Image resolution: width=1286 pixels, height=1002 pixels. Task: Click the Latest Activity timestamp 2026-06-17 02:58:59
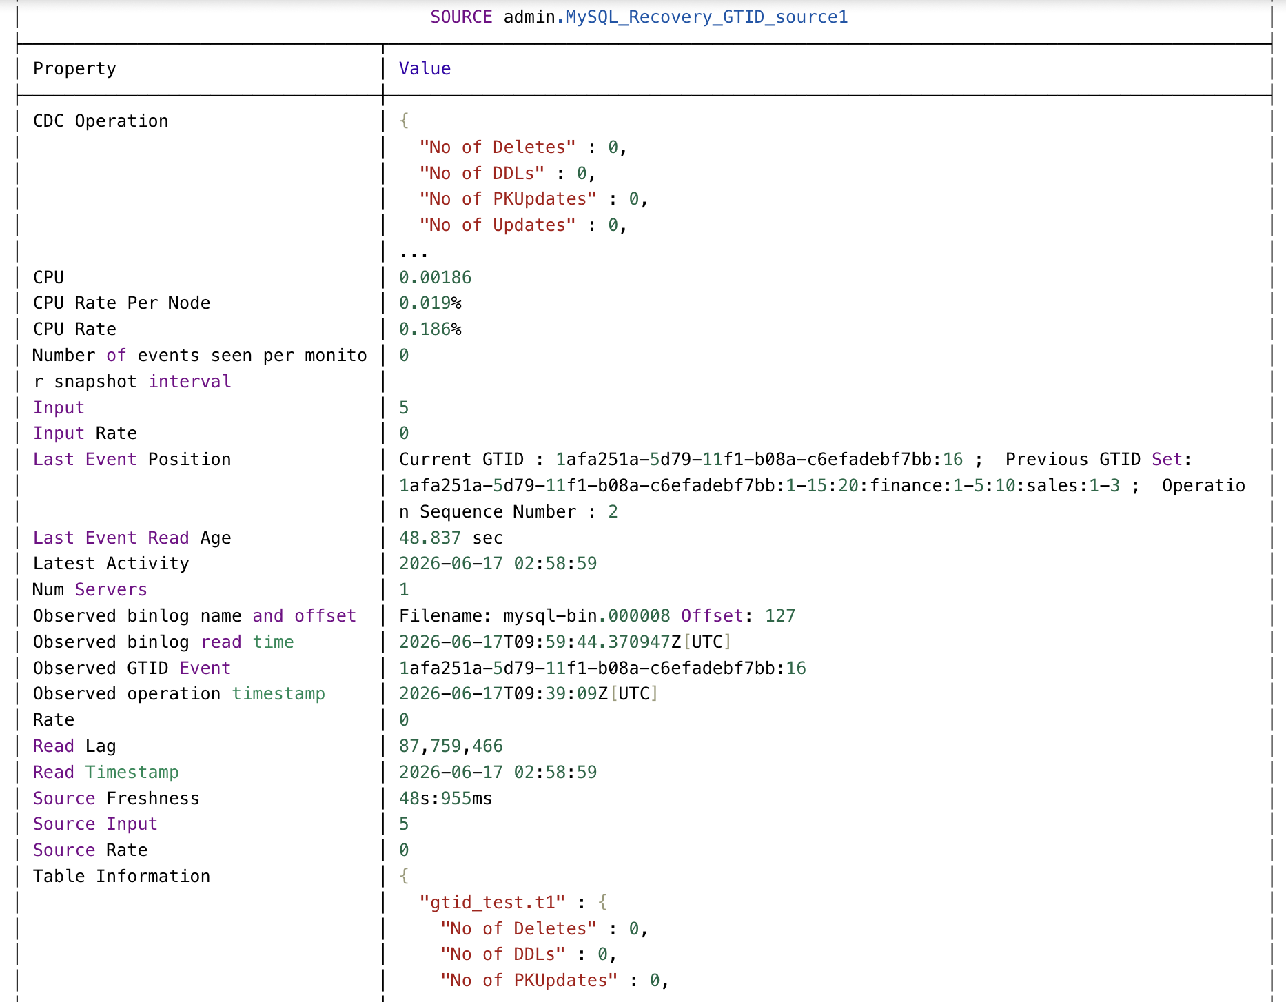(x=498, y=564)
